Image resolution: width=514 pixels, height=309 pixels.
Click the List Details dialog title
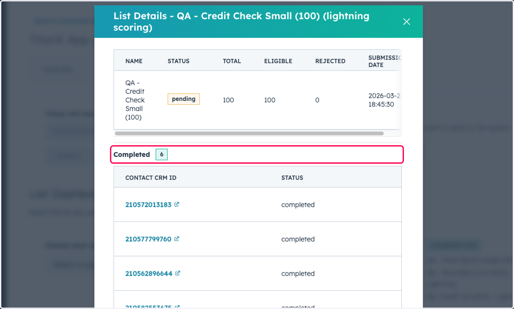(x=241, y=22)
